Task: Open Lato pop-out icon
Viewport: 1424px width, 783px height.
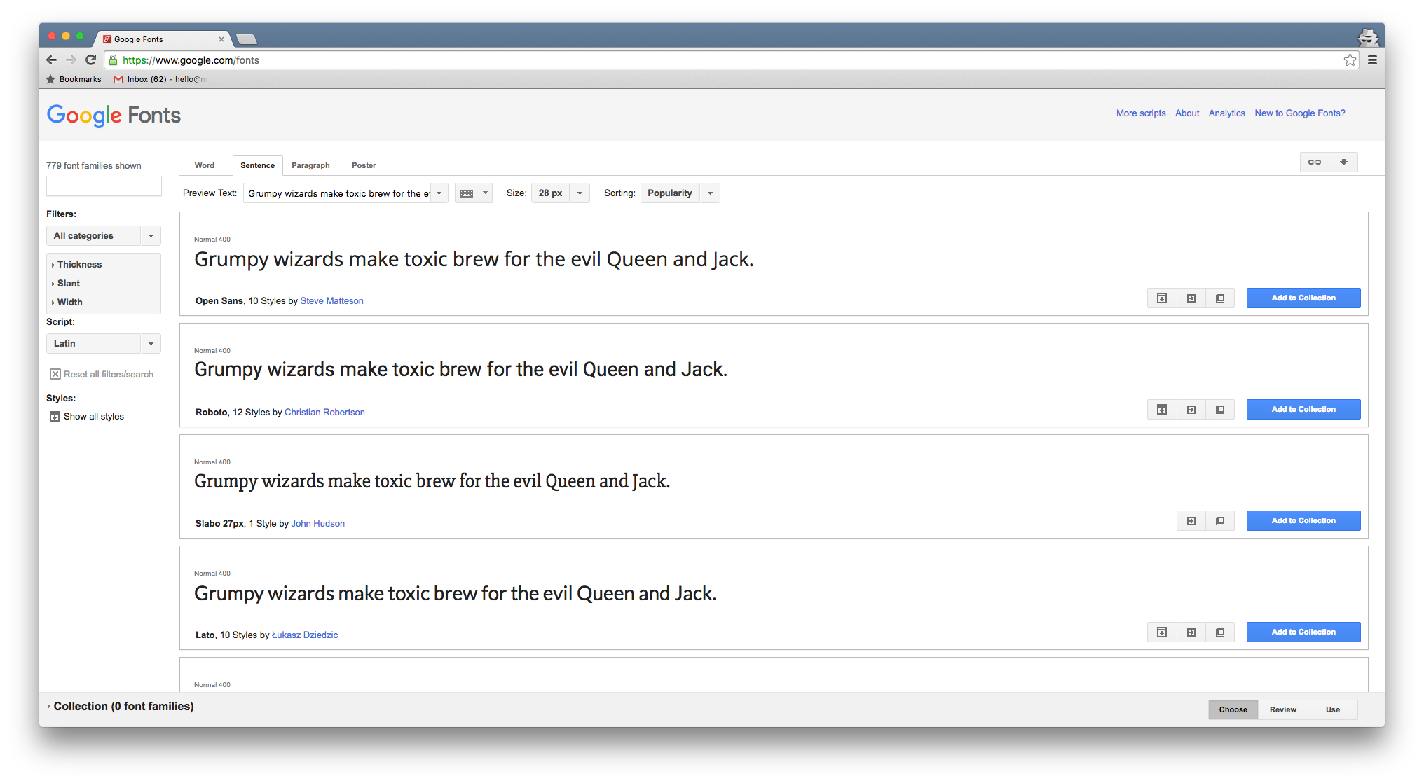Action: [1220, 632]
